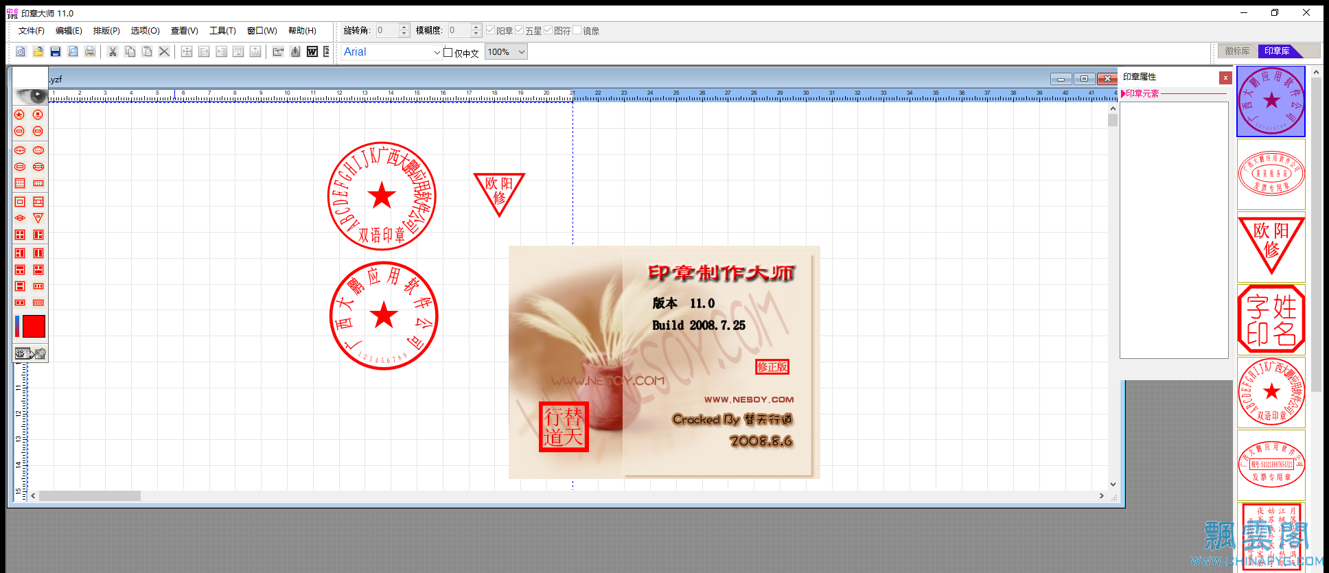
Task: Open print preview with the magnifier icon
Action: [x=73, y=51]
